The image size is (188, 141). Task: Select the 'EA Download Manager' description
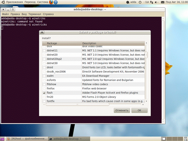click(96, 76)
